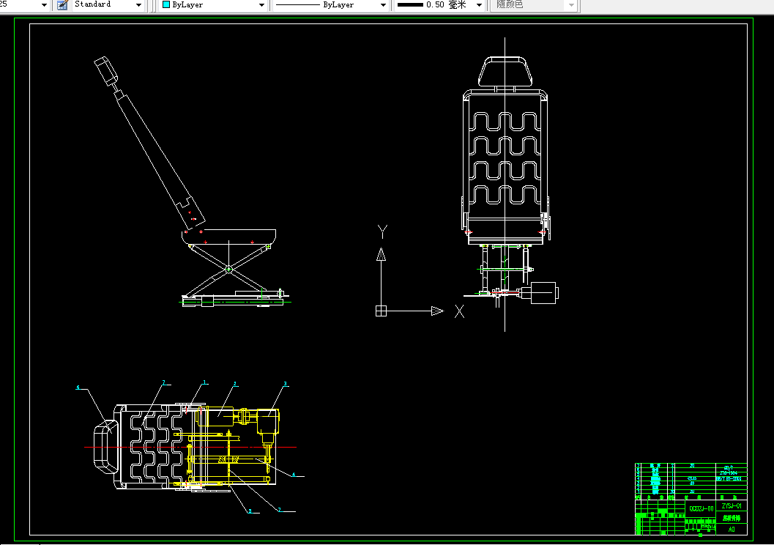Select the headrest in the front view
The image size is (774, 545).
(x=505, y=72)
